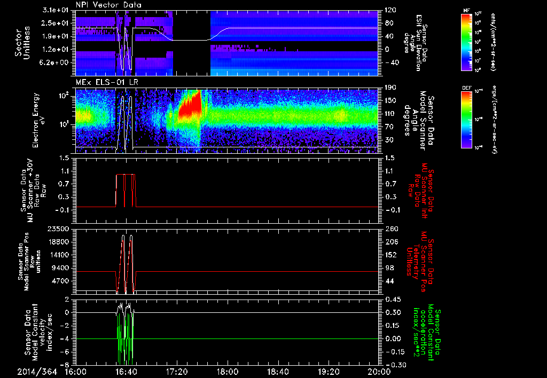The width and height of the screenshot is (547, 378).
Task: Click the 206 telemetry tick value
Action: (x=390, y=242)
